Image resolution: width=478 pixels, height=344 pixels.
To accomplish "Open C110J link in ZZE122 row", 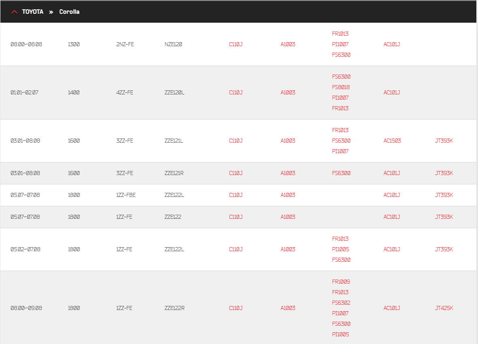I will [236, 217].
